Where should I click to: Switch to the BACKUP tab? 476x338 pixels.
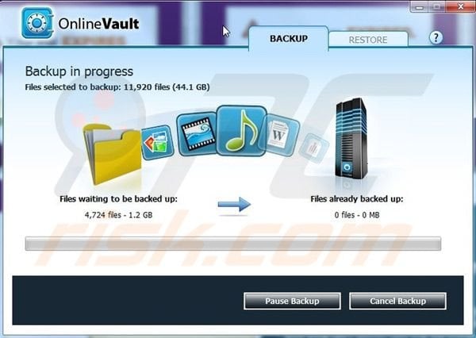pos(289,39)
